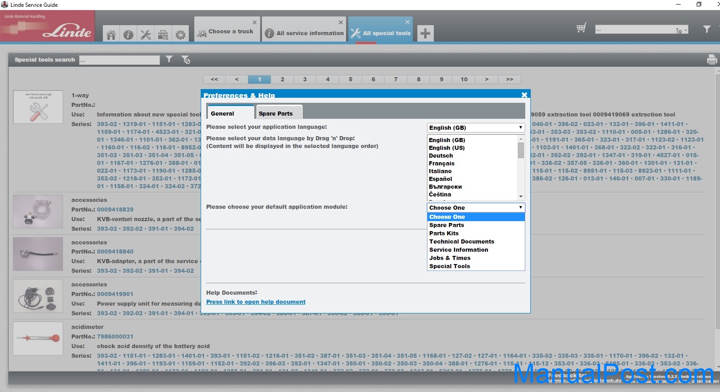Click the Linde logo
This screenshot has width=720, height=392.
(48, 26)
